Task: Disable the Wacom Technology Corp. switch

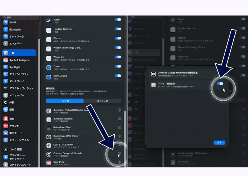Action: (x=118, y=48)
